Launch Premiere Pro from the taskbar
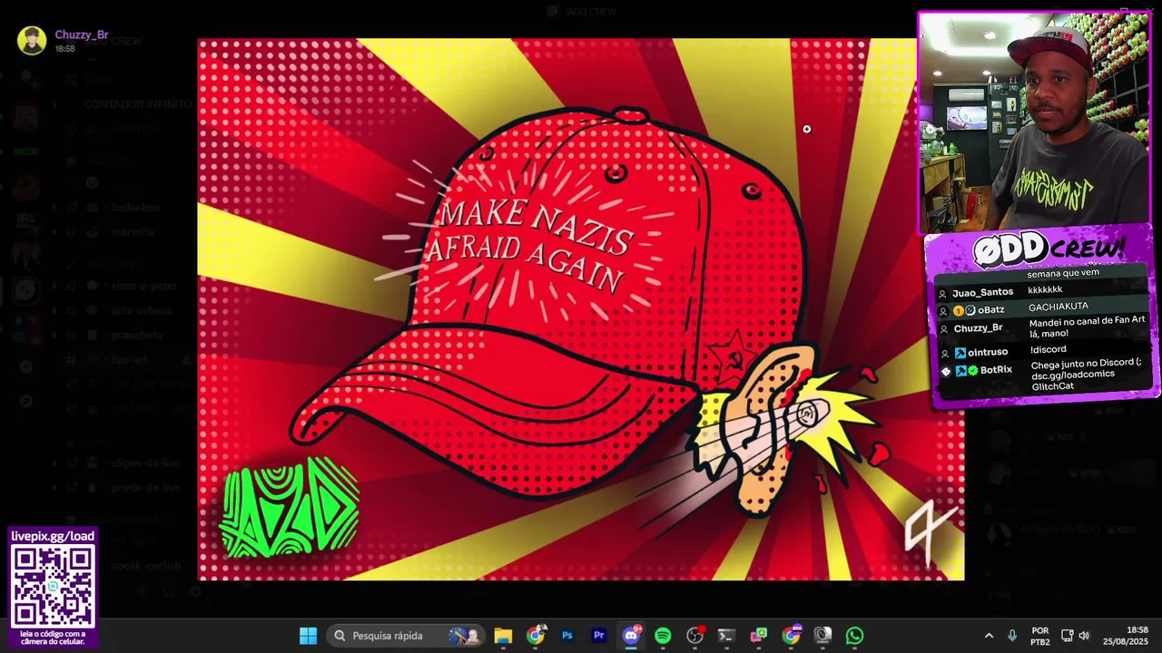This screenshot has height=653, width=1162. (x=599, y=636)
